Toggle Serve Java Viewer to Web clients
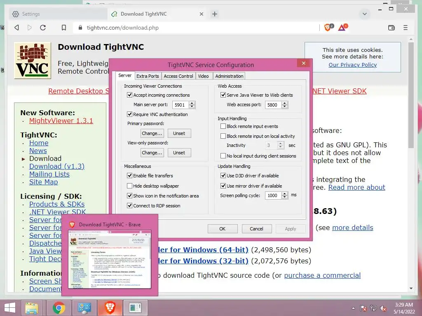Image resolution: width=422 pixels, height=316 pixels. (x=223, y=95)
